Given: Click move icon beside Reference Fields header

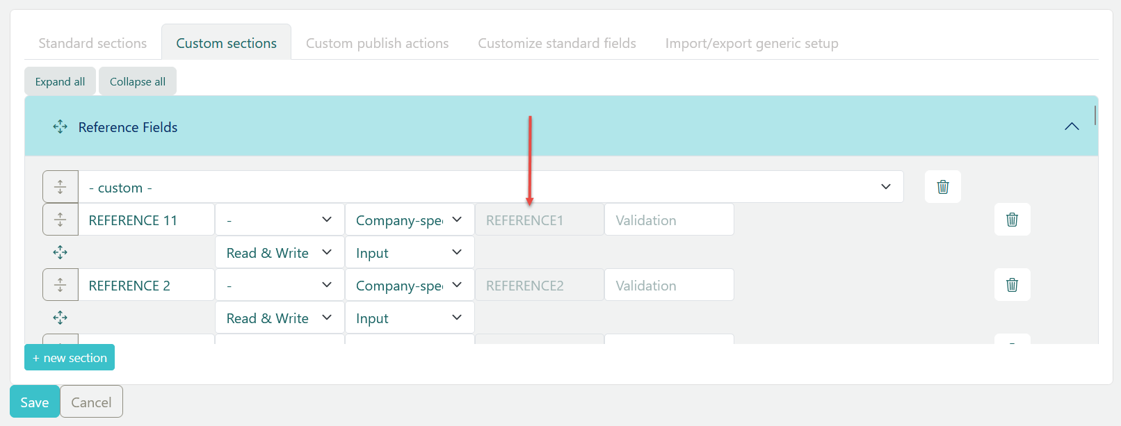Looking at the screenshot, I should click(61, 126).
